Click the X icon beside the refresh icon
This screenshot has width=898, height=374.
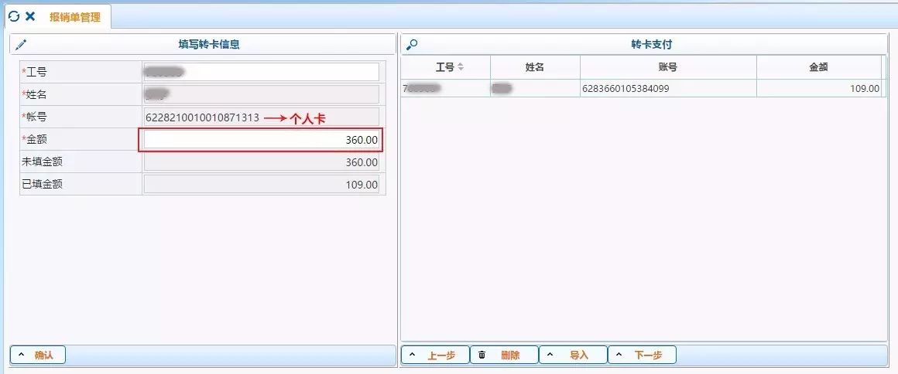point(30,15)
